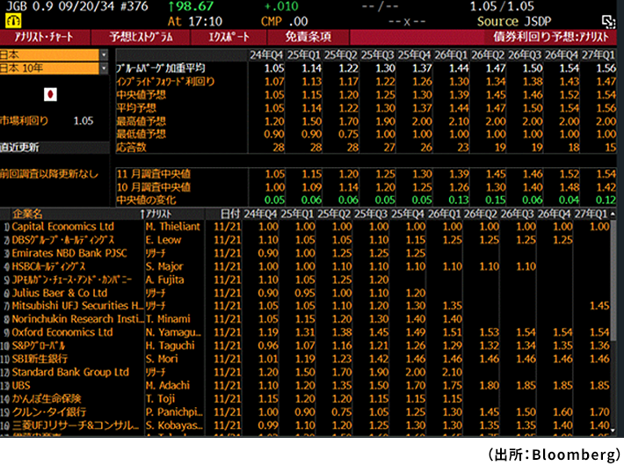Click the 平均予想 row label
The width and height of the screenshot is (624, 473).
[136, 108]
